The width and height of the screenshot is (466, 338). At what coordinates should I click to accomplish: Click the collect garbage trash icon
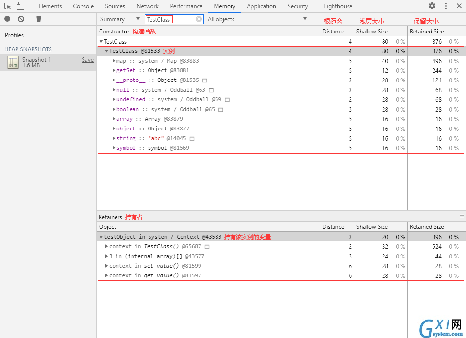click(39, 19)
